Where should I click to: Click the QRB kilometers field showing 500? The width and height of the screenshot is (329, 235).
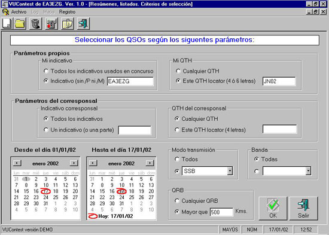(x=221, y=212)
